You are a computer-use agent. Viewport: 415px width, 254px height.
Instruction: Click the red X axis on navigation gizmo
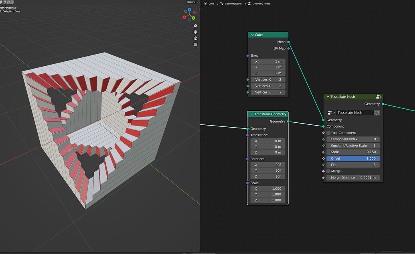click(x=184, y=17)
